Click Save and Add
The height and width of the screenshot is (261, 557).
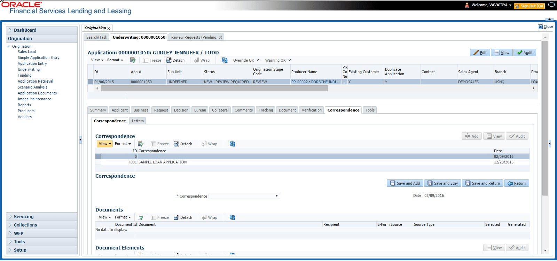(405, 183)
